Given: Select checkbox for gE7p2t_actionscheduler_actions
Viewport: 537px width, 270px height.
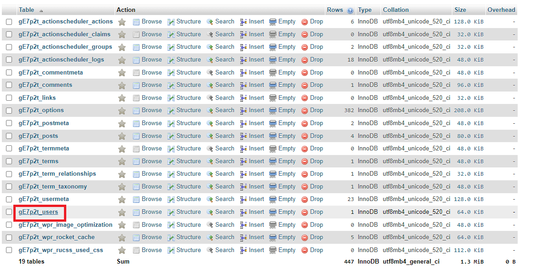Looking at the screenshot, I should coord(9,22).
